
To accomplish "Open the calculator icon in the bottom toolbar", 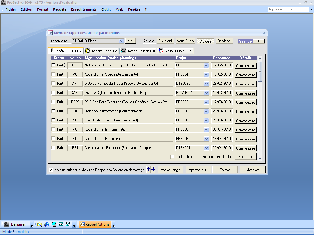I will click(61, 224).
